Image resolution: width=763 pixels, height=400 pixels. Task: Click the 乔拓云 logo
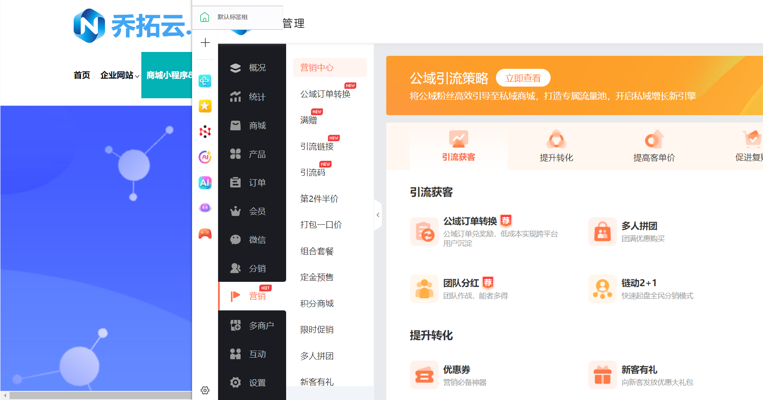[133, 26]
